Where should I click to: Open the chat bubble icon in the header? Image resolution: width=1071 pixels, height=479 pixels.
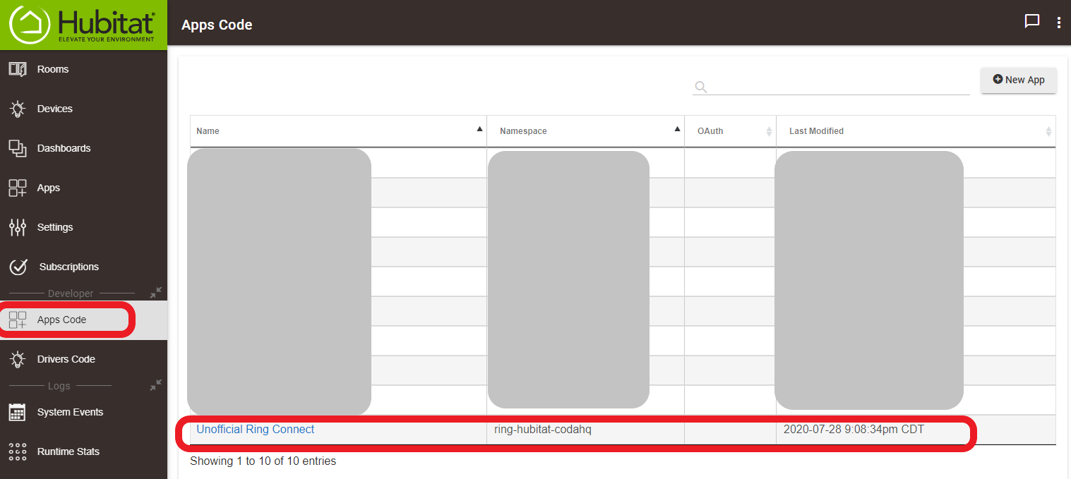1032,21
